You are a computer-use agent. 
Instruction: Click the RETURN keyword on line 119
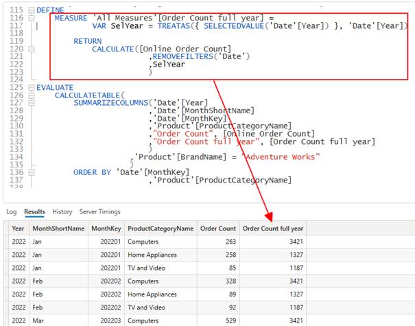click(x=88, y=41)
